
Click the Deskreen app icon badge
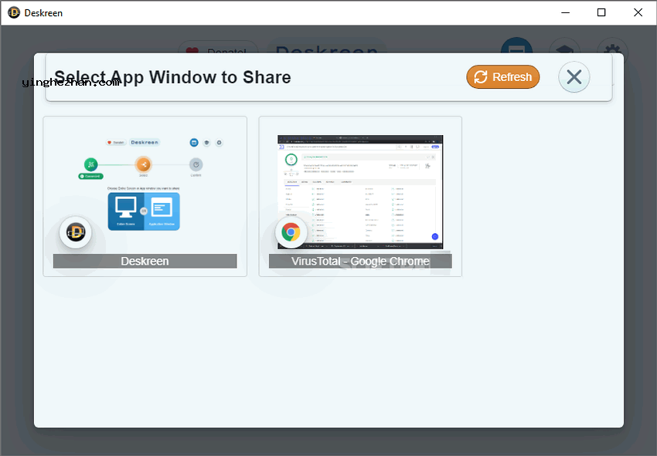[76, 232]
